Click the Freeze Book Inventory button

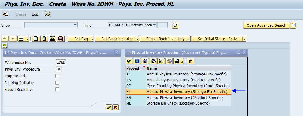point(165,39)
